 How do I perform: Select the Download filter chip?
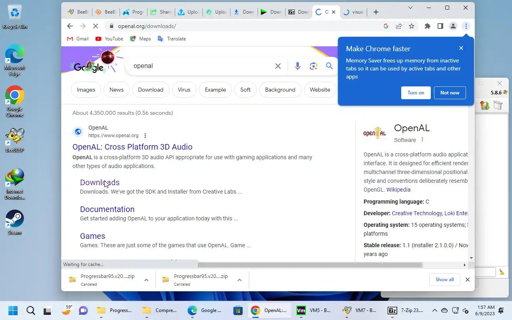(150, 90)
